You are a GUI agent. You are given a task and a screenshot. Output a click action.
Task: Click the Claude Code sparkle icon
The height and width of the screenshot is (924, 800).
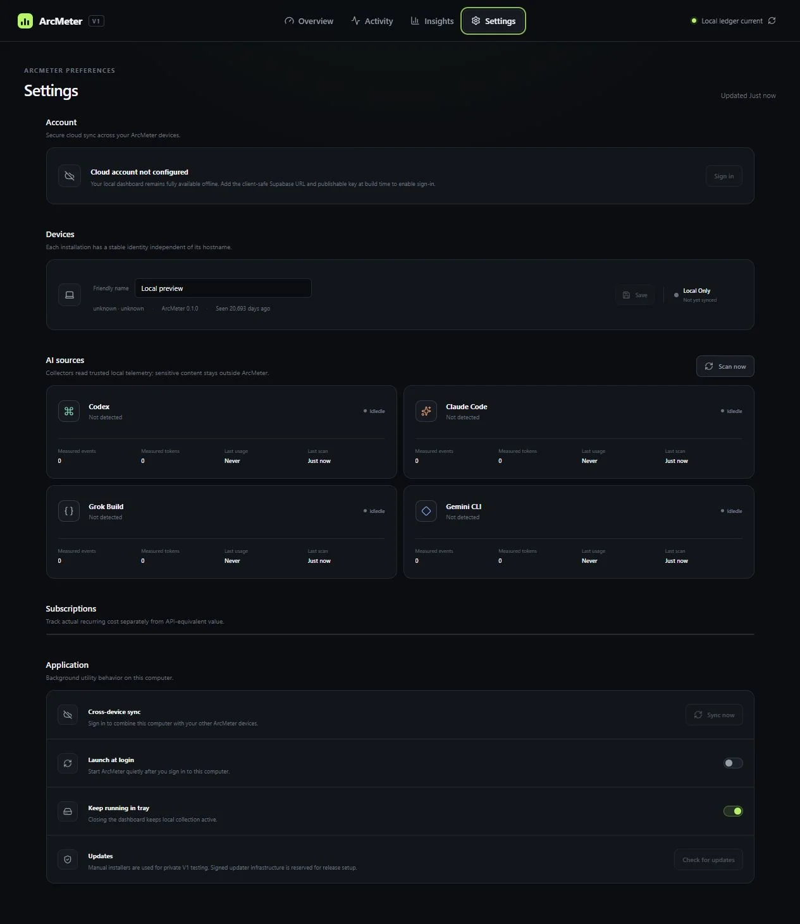pyautogui.click(x=426, y=411)
